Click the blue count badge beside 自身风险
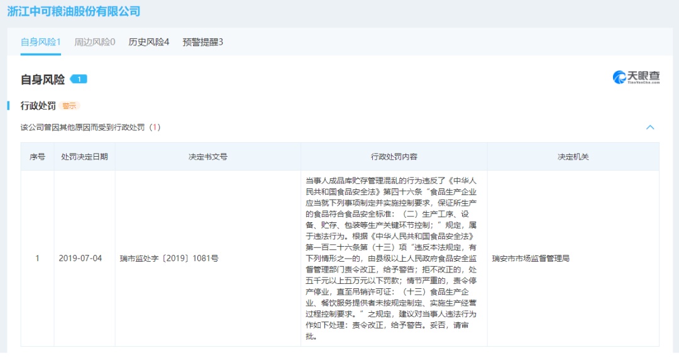The height and width of the screenshot is (360, 679). [79, 79]
